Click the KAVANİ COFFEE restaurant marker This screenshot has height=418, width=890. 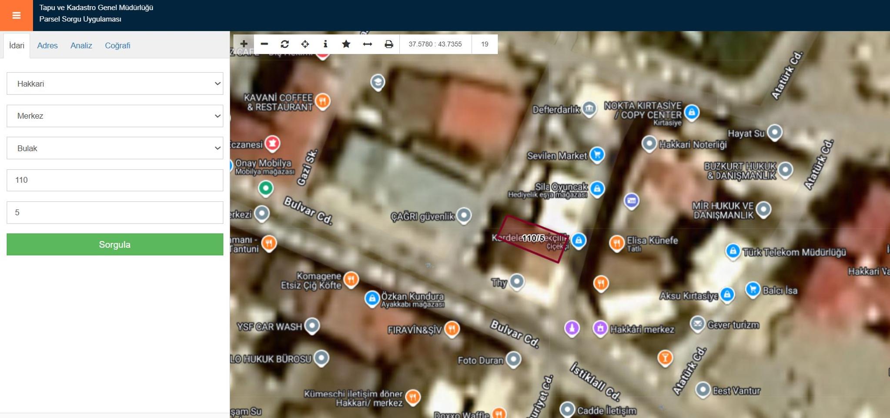pyautogui.click(x=322, y=101)
